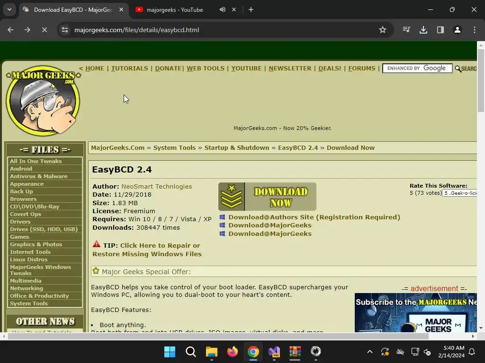Viewport: 485px width, 363px height.
Task: Click the newsletter advertisement banner
Action: [x=416, y=312]
